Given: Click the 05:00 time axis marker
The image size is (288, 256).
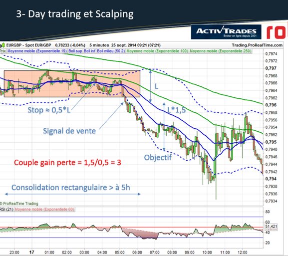Looking at the screenshot, I should (120, 253).
